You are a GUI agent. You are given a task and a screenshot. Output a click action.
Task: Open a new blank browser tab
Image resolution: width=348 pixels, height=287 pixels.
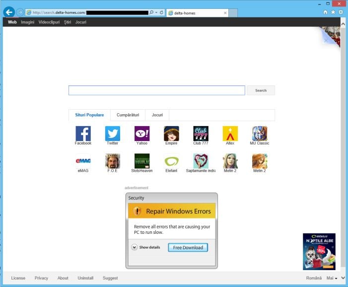pos(233,13)
